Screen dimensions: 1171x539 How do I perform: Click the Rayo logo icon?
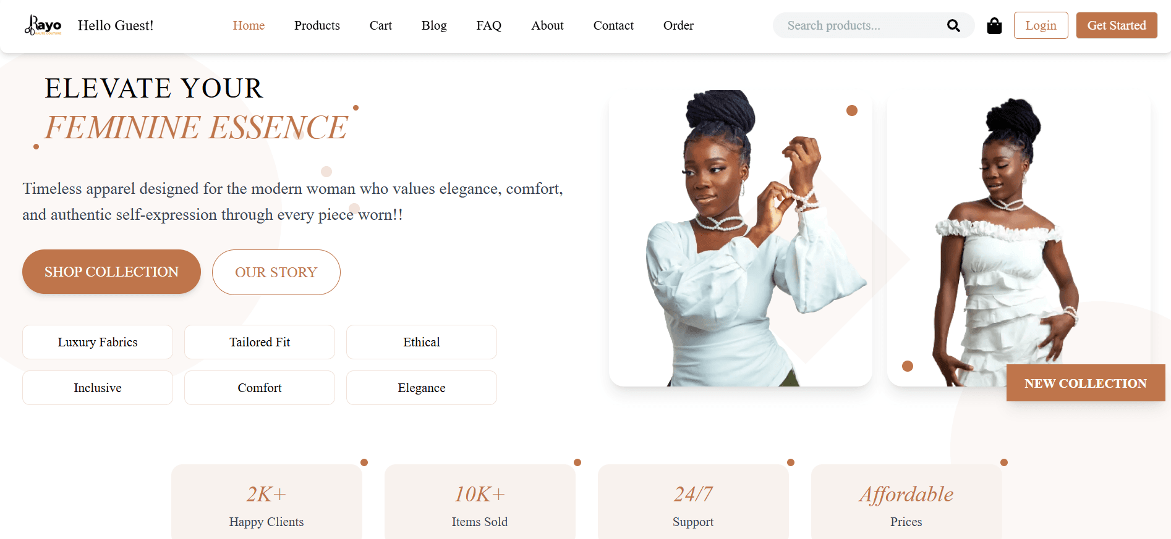coord(43,25)
